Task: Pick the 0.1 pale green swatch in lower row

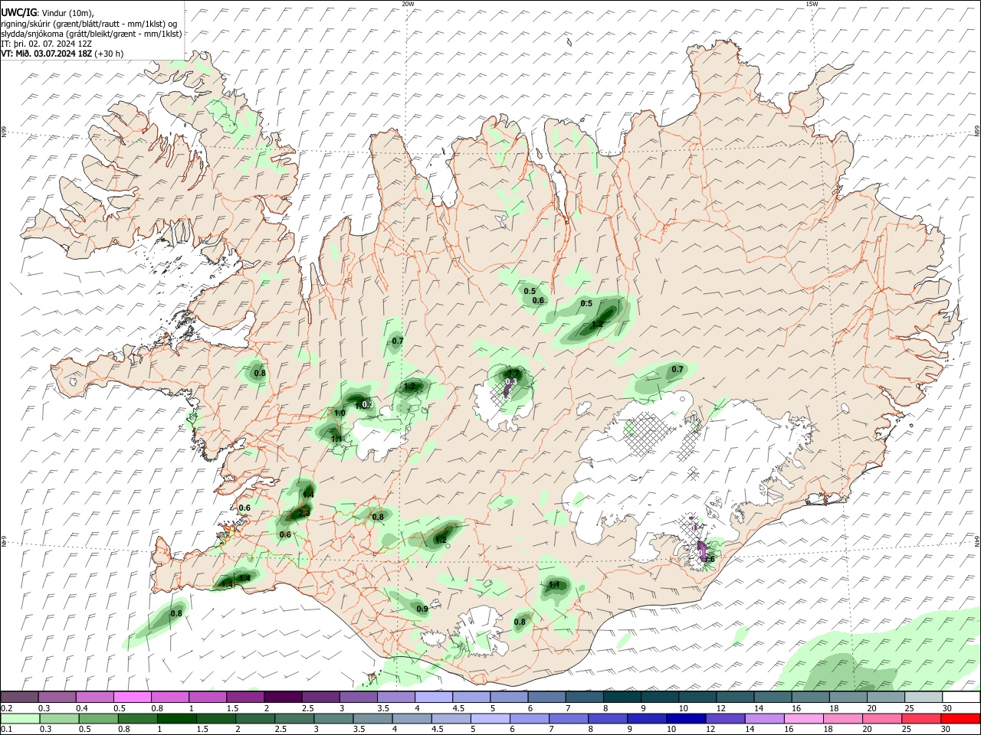Action: 19,718
